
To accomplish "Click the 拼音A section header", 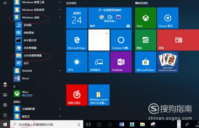I will click(17, 102).
